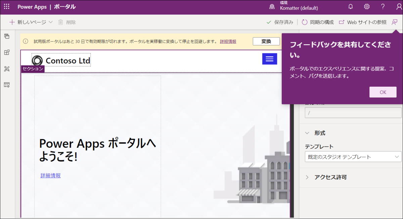Viewport: 403px width, 219px height.
Task: Click the info icon in trial banner
Action: [26, 41]
